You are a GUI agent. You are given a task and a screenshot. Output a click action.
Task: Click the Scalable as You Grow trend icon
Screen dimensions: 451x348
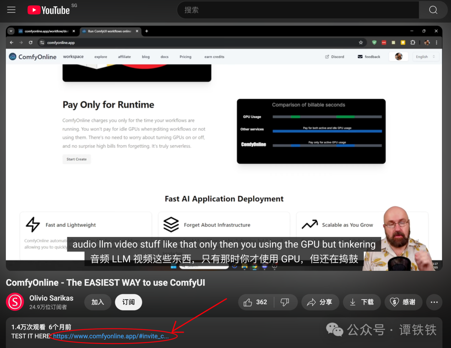310,224
